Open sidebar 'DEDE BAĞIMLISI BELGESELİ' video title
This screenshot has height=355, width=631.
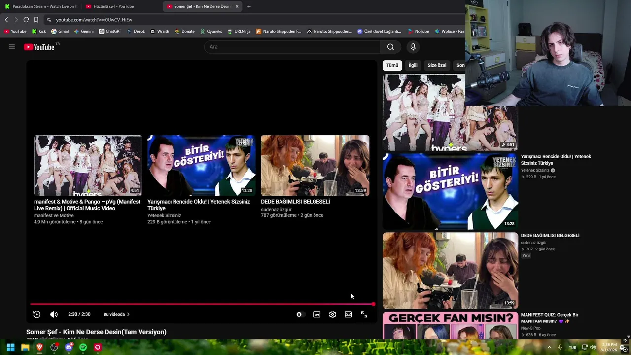click(550, 236)
